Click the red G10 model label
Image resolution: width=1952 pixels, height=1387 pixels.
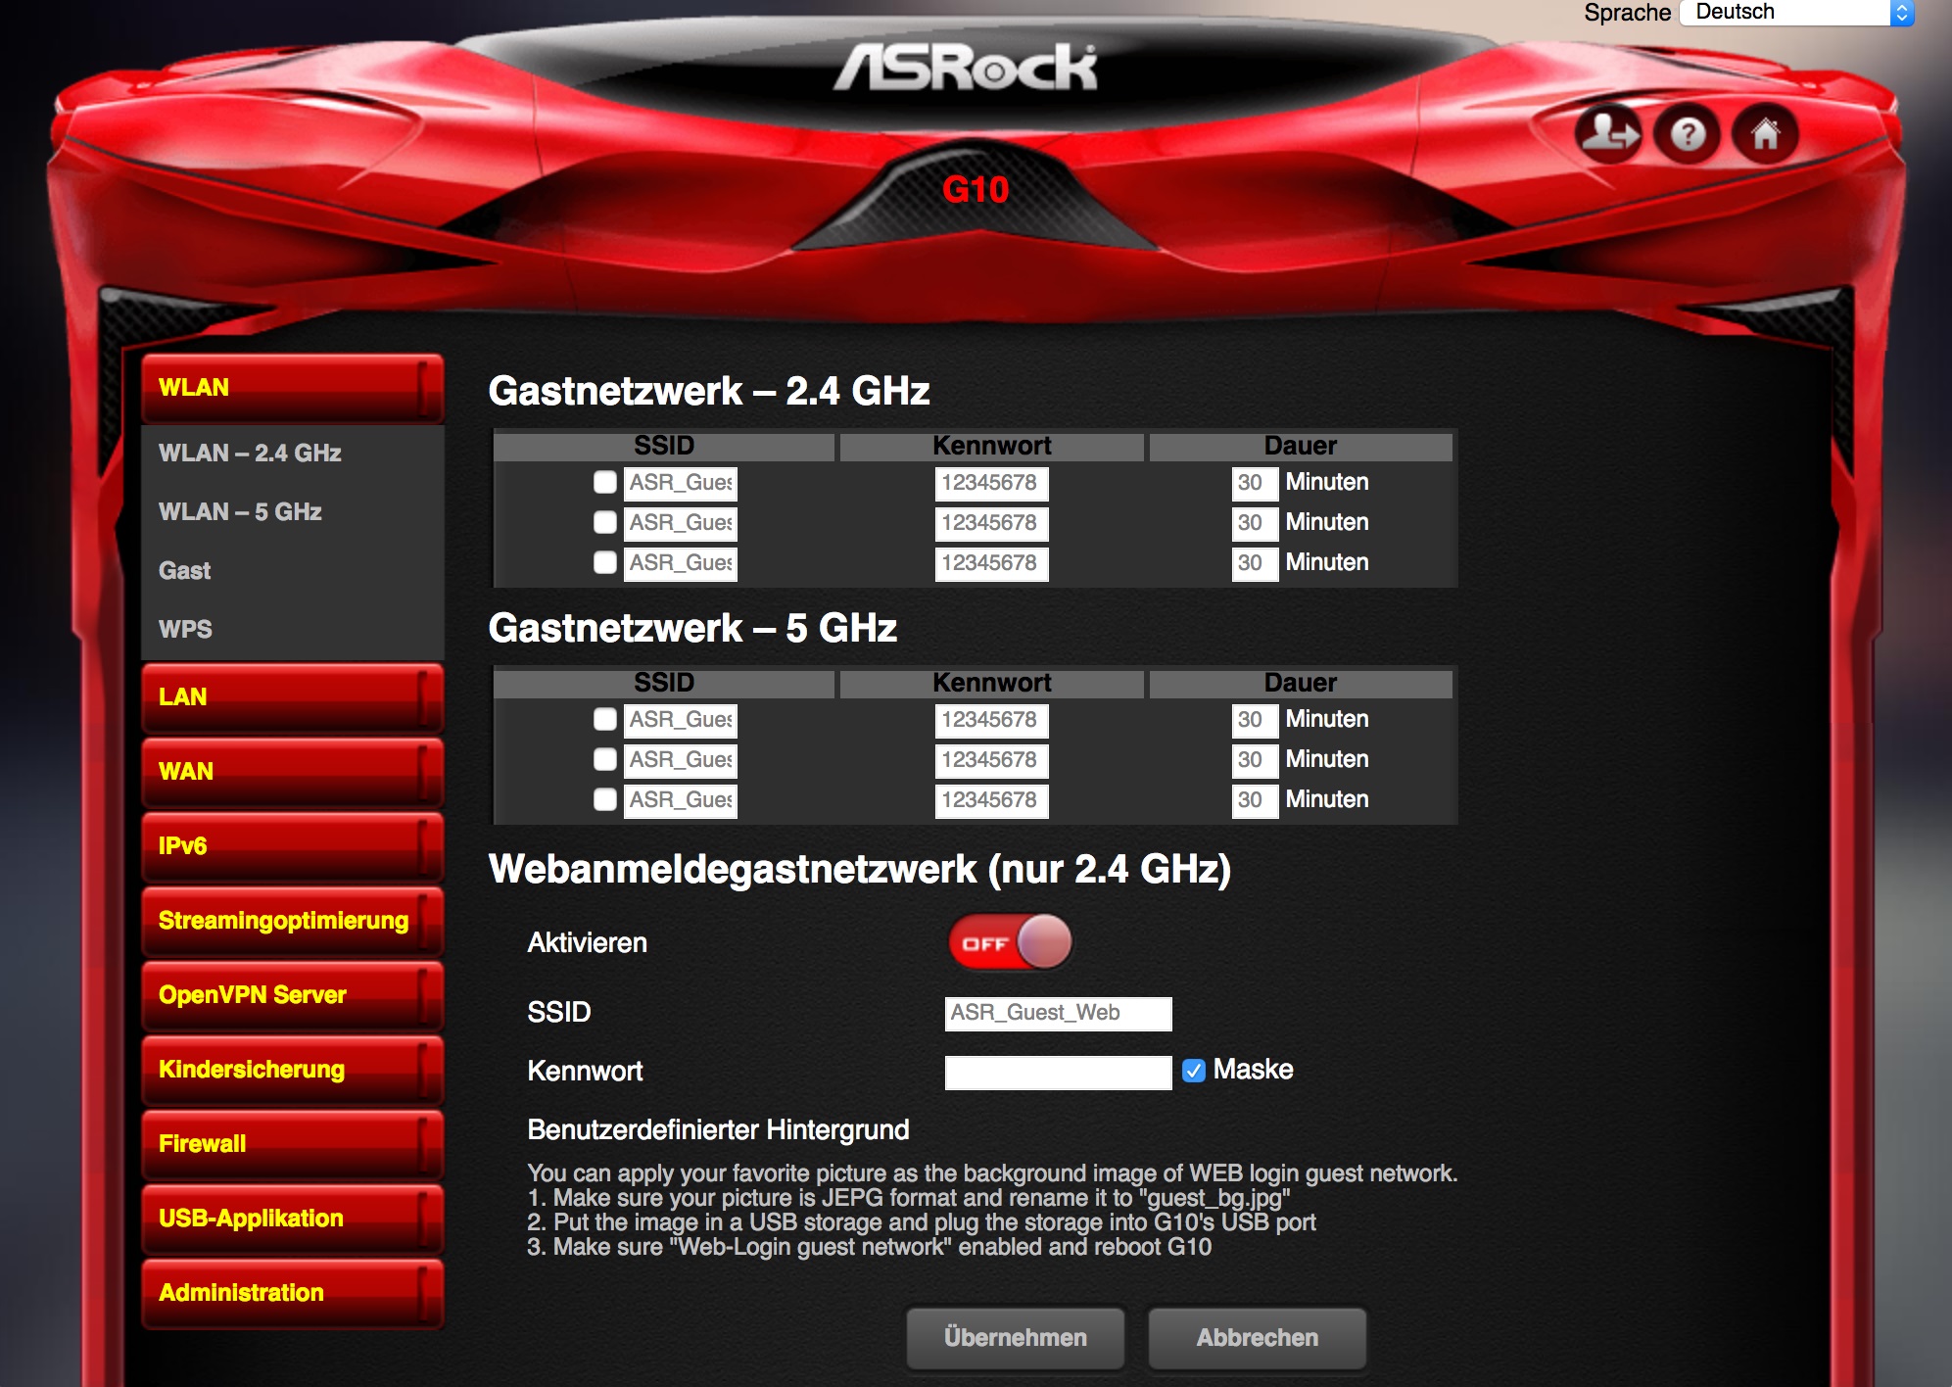pos(976,189)
